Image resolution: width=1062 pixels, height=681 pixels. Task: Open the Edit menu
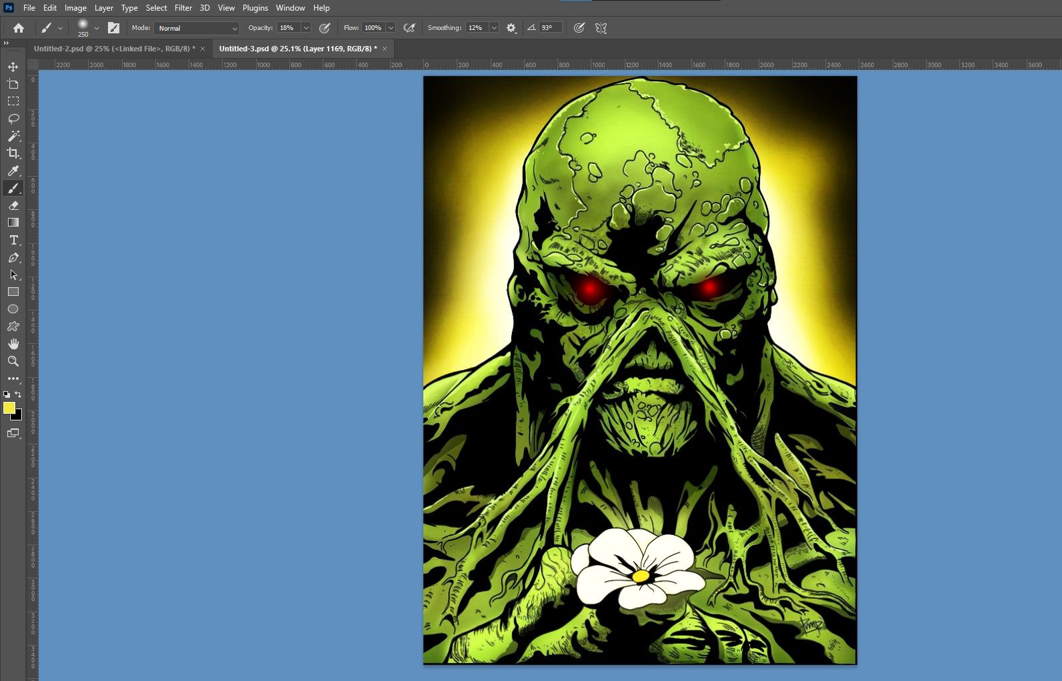coord(50,8)
